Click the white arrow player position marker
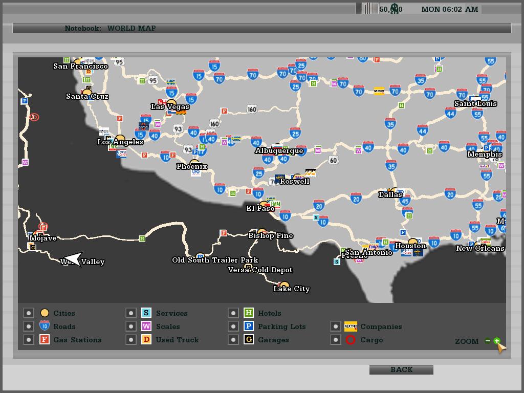The image size is (524, 393). point(73,259)
